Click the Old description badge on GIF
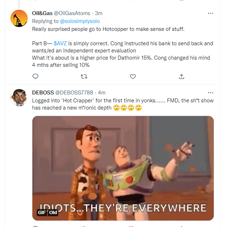 [x=53, y=212]
